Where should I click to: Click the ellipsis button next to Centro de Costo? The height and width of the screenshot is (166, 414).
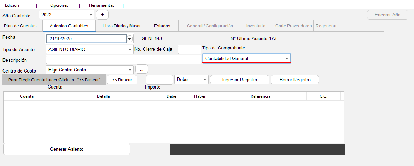click(x=142, y=69)
